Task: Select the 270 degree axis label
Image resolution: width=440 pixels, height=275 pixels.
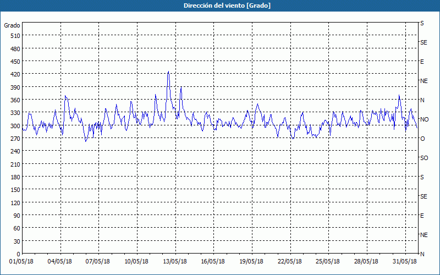Action: point(15,139)
